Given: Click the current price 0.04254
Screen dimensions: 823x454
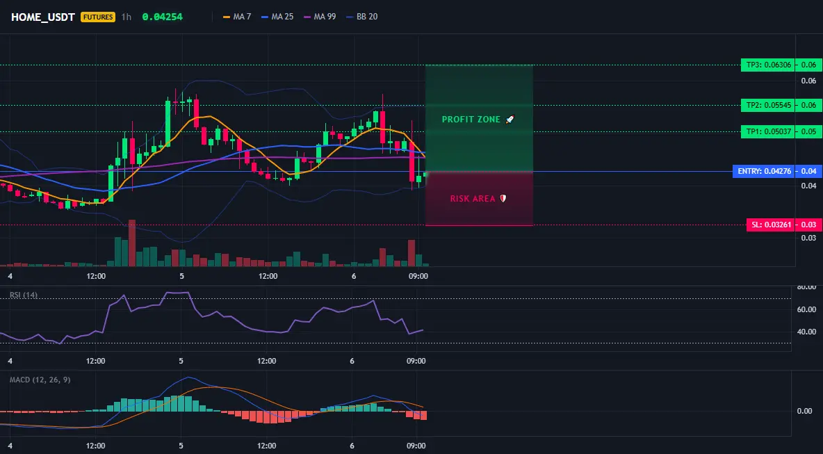Looking at the screenshot, I should [x=162, y=17].
